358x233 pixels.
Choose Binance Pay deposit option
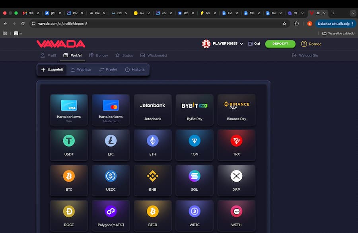pyautogui.click(x=236, y=110)
